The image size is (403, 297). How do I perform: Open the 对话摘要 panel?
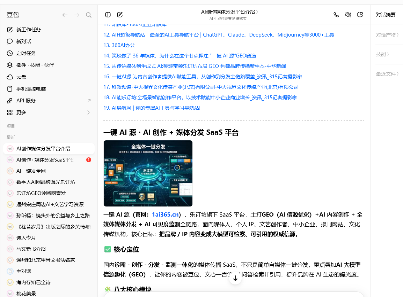click(x=386, y=15)
